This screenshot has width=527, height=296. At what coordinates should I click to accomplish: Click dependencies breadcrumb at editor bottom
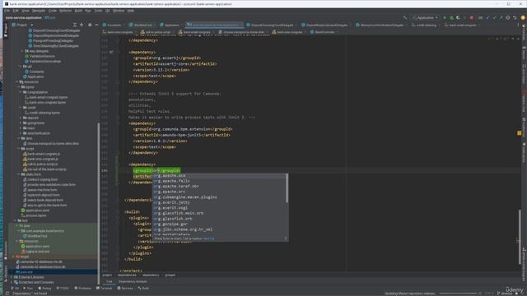(127, 275)
